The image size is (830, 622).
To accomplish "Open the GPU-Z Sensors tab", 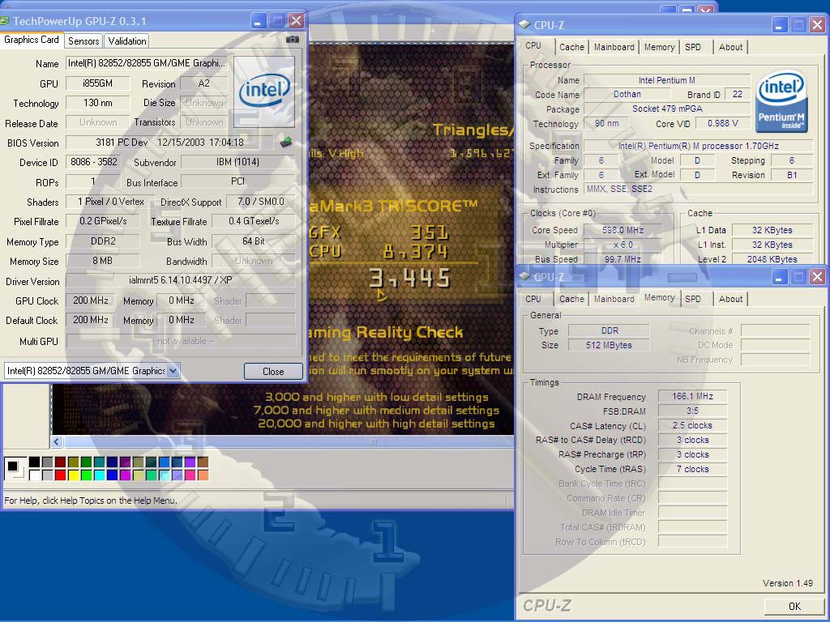I will click(83, 41).
